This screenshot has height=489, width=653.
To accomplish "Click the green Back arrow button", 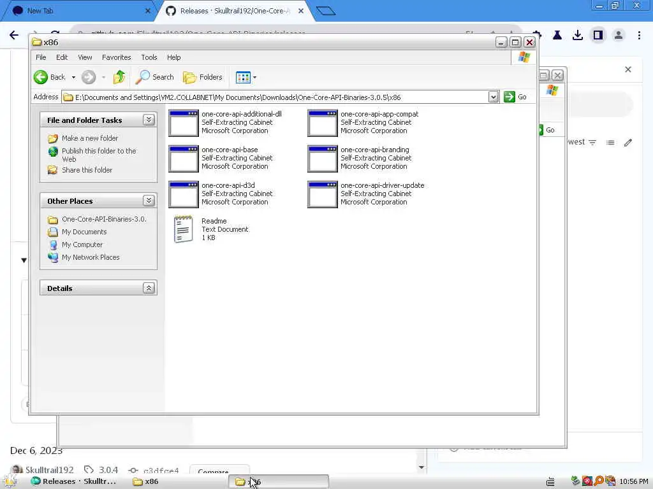I will 41,77.
